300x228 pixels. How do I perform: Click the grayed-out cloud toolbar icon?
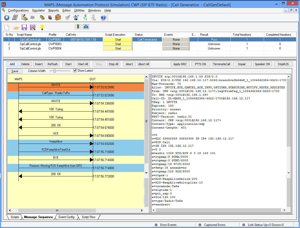coord(33,18)
